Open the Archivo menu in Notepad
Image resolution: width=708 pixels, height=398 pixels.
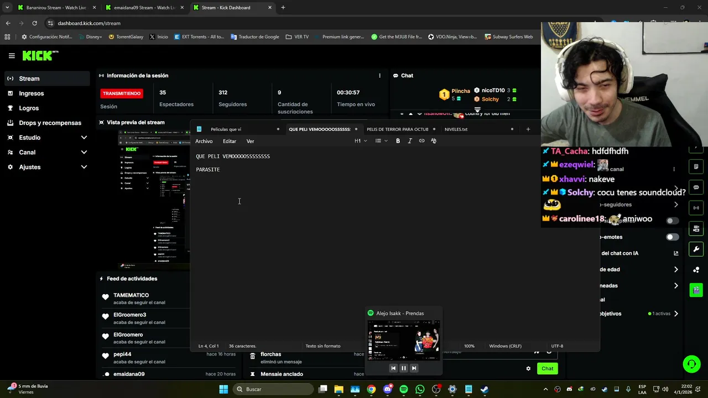(x=204, y=141)
